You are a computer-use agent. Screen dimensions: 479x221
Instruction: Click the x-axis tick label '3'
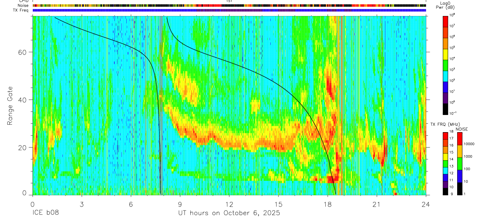[x=82, y=205]
